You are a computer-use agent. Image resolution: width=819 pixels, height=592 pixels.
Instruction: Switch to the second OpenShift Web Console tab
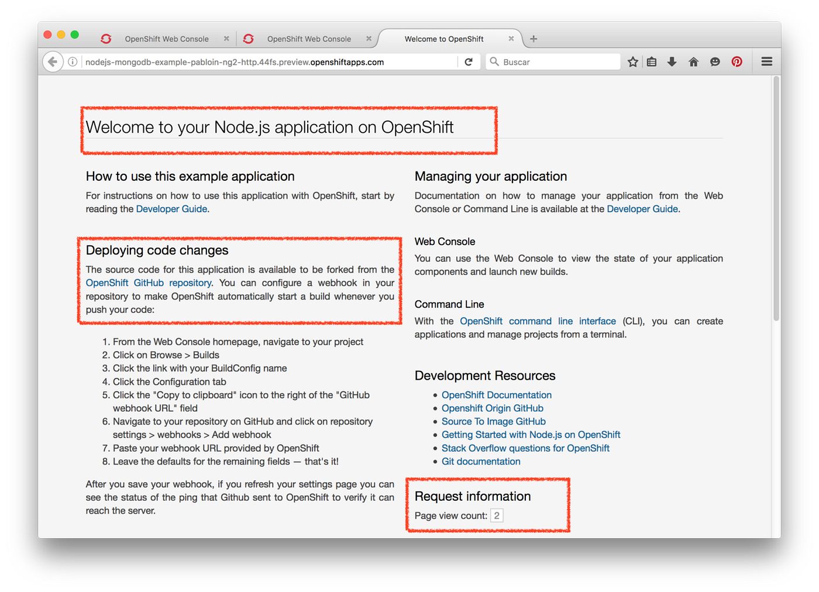[309, 39]
